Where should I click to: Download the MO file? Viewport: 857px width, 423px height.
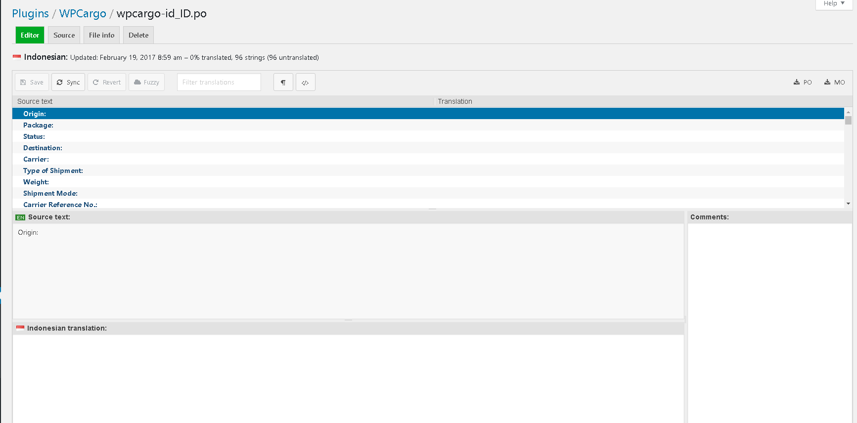coord(835,82)
